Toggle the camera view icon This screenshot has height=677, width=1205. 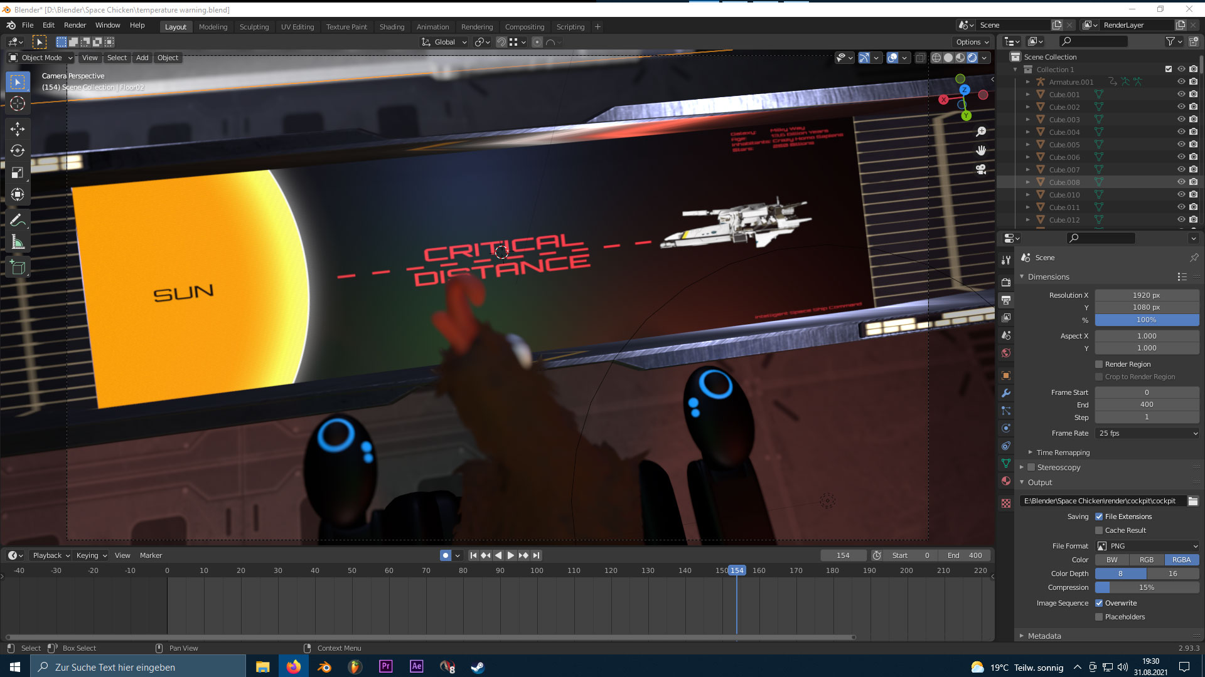point(981,169)
